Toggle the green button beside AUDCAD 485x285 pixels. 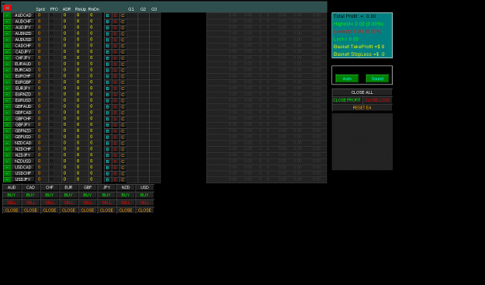click(x=7, y=16)
